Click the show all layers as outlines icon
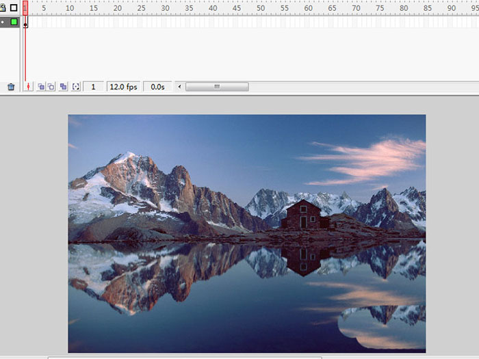This screenshot has width=479, height=359. [x=14, y=8]
